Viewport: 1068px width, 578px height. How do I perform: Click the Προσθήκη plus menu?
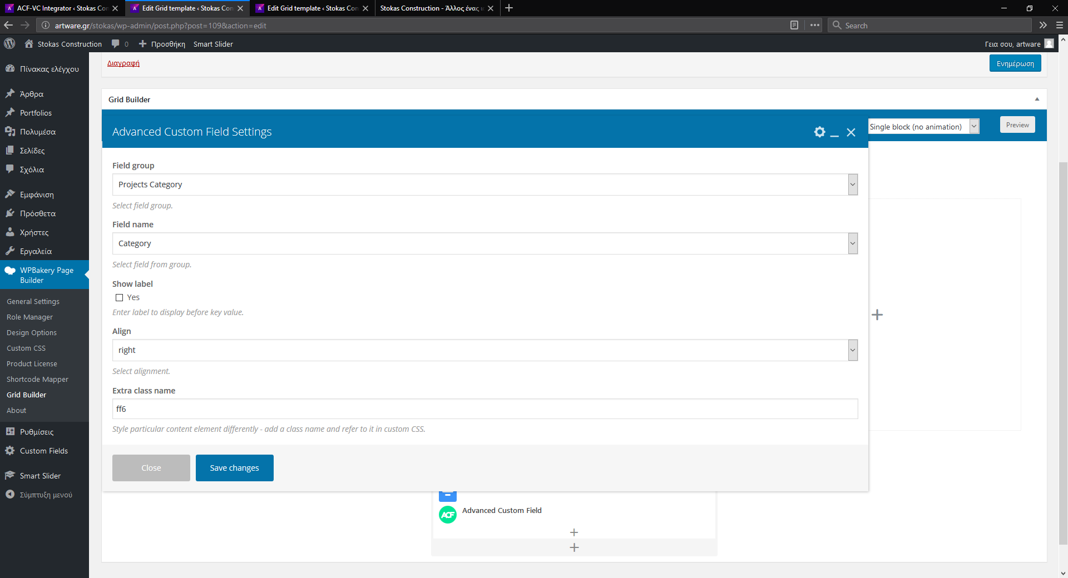(x=162, y=44)
